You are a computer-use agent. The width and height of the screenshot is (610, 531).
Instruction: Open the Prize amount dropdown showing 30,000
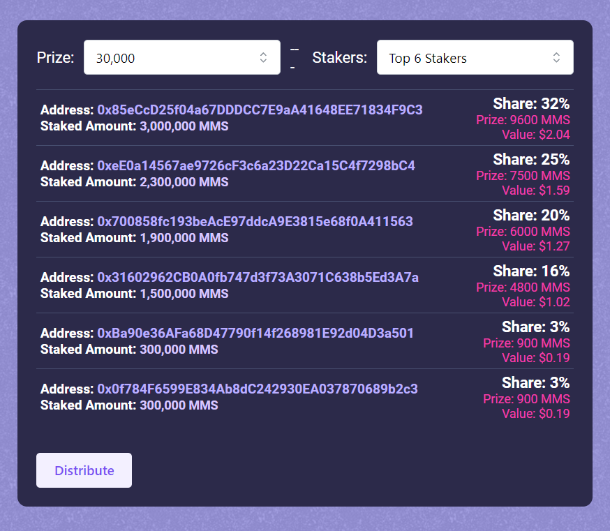(181, 57)
